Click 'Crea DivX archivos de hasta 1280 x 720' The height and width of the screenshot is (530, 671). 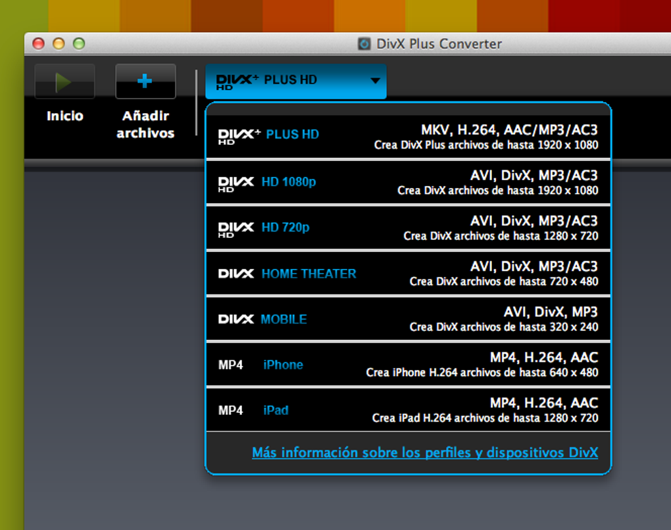pyautogui.click(x=501, y=235)
